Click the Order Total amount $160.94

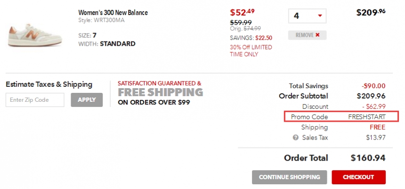368,158
